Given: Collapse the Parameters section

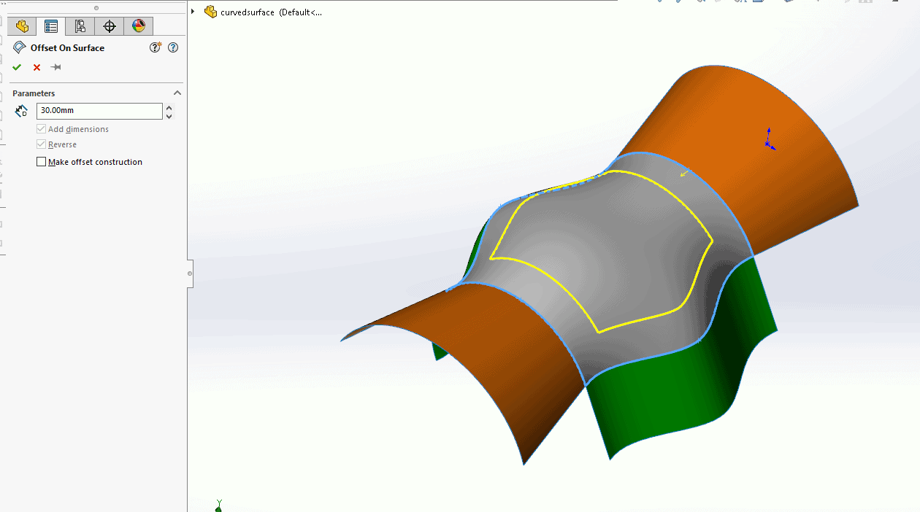Looking at the screenshot, I should (x=177, y=93).
